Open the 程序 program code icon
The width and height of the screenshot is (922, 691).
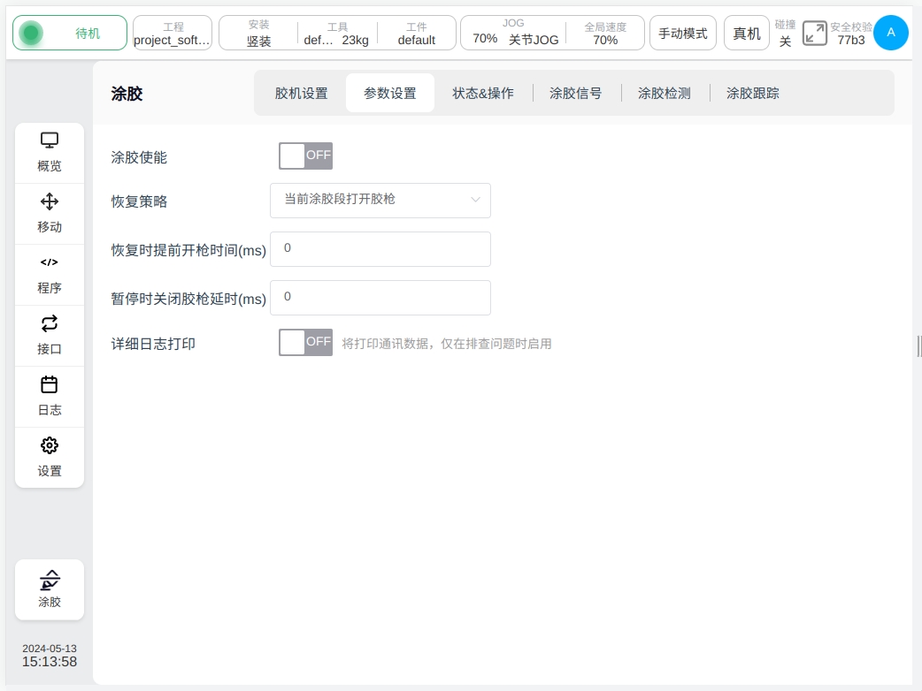(x=50, y=262)
